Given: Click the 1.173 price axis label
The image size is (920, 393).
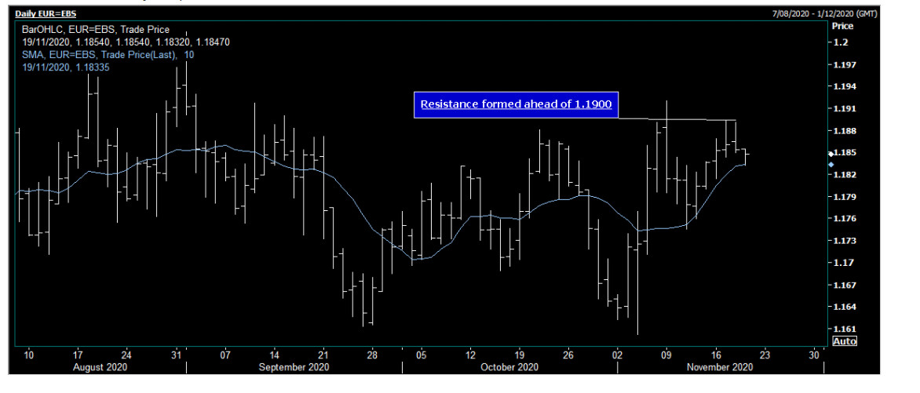Looking at the screenshot, I should (845, 241).
